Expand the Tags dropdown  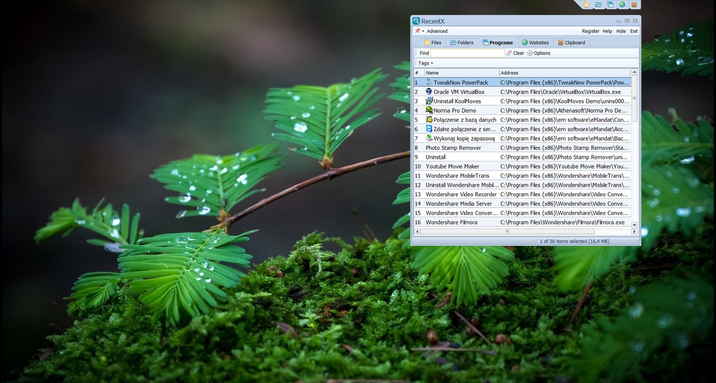click(x=425, y=63)
